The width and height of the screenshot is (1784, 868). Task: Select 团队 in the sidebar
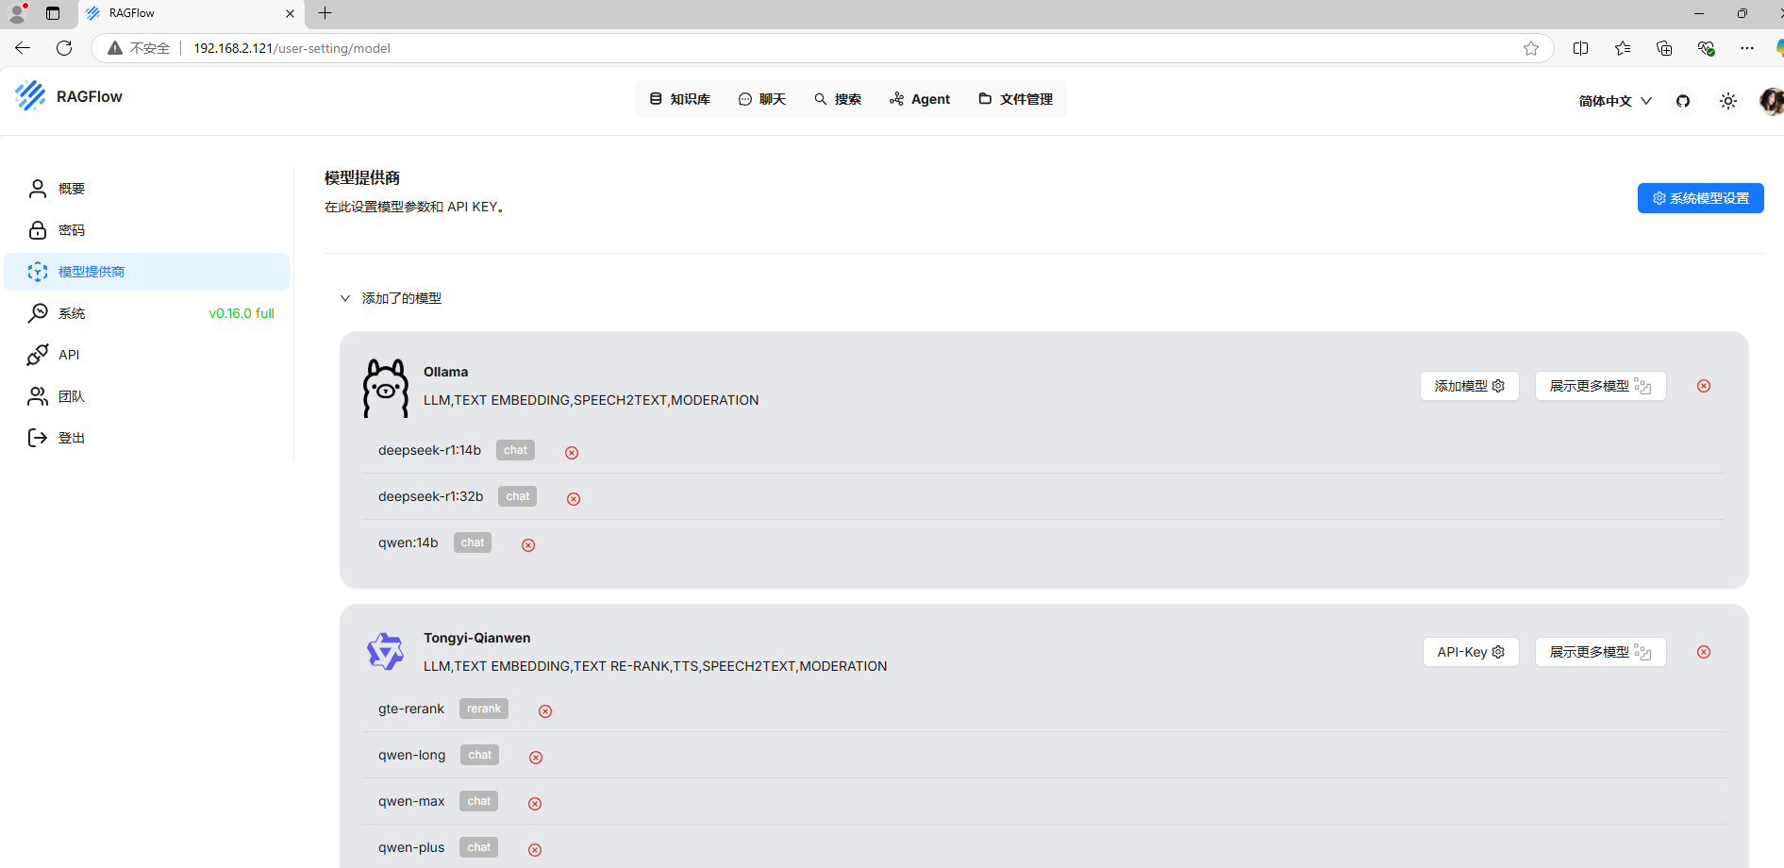point(72,396)
